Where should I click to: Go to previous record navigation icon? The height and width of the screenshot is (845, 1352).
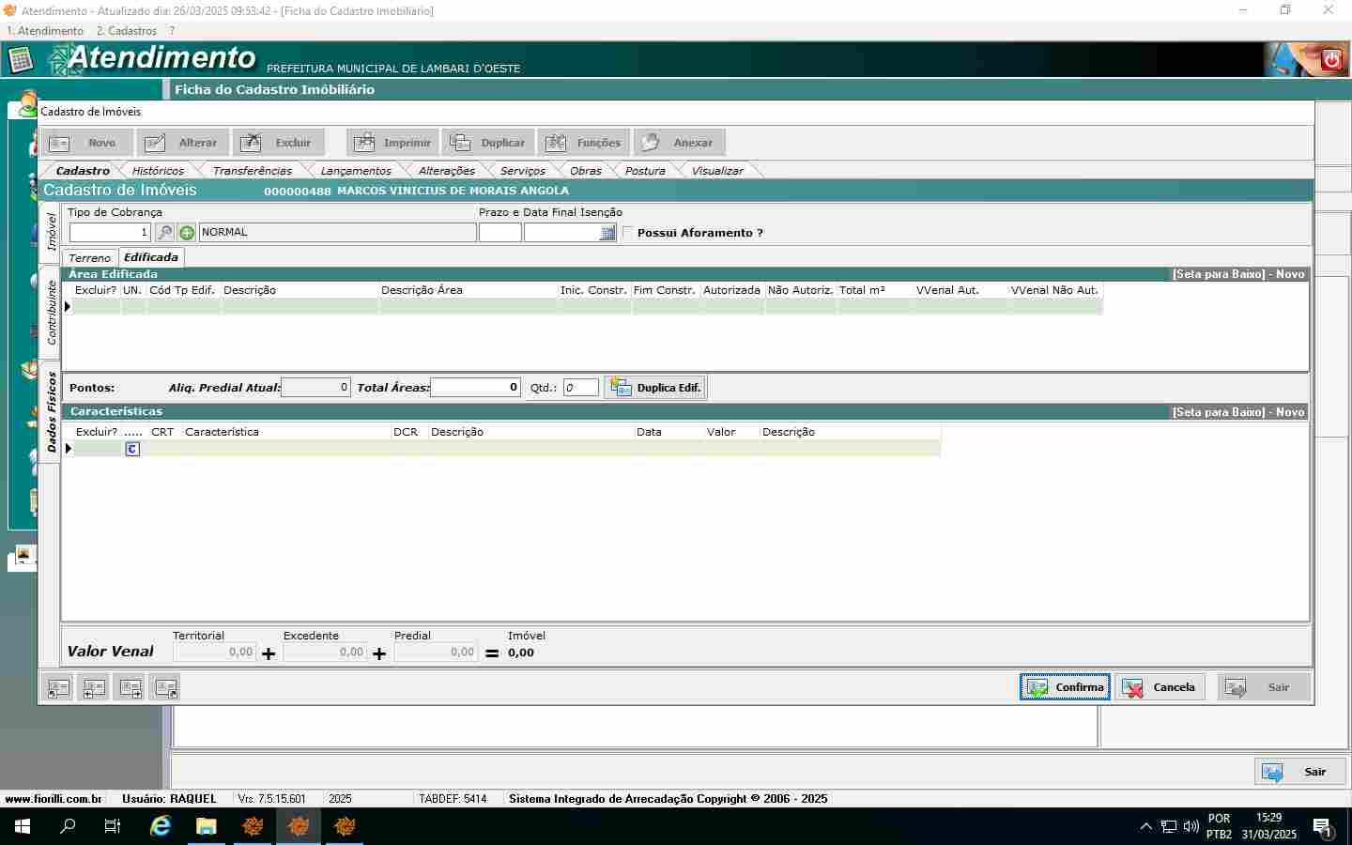click(x=94, y=688)
